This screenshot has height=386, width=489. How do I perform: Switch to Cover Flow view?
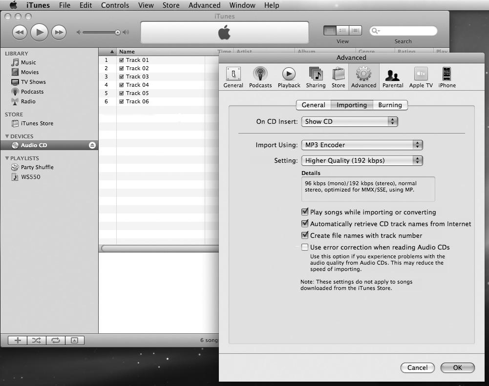355,31
